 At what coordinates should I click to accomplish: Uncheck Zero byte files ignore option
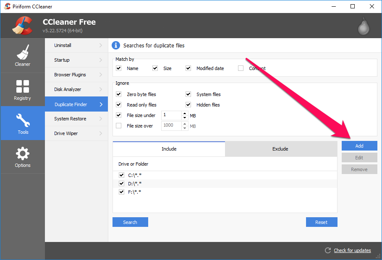(x=119, y=94)
